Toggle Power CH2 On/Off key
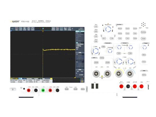The width and height of the screenshot is (156, 117). click(75, 89)
